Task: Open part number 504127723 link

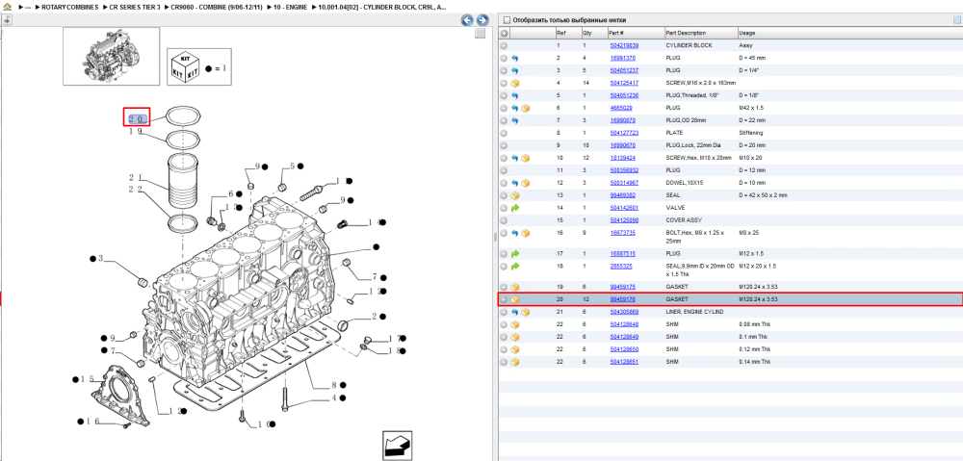Action: (x=624, y=133)
